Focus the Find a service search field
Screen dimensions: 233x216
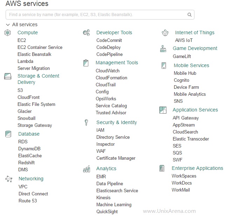tap(100, 15)
